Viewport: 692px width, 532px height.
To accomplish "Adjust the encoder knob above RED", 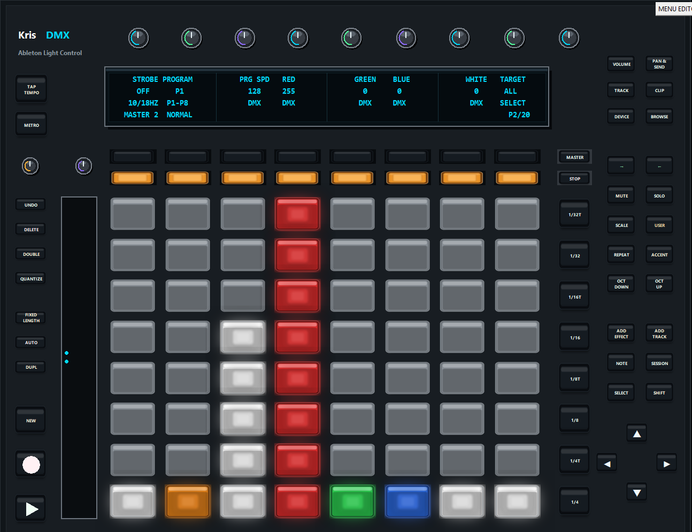I will coord(298,38).
